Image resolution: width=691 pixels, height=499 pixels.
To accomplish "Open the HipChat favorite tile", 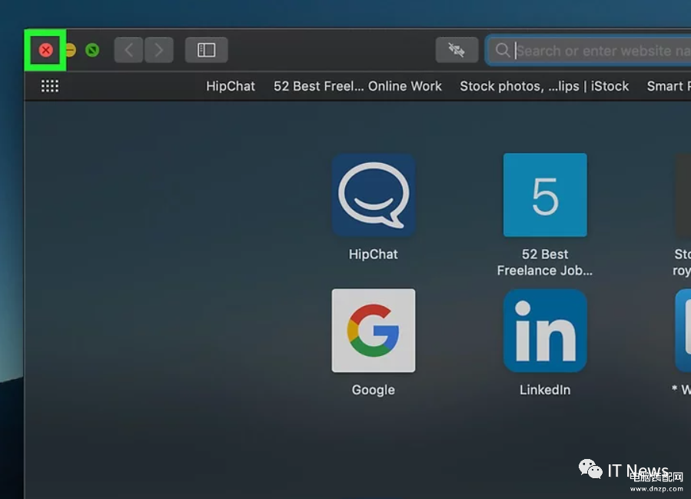I will [x=374, y=195].
